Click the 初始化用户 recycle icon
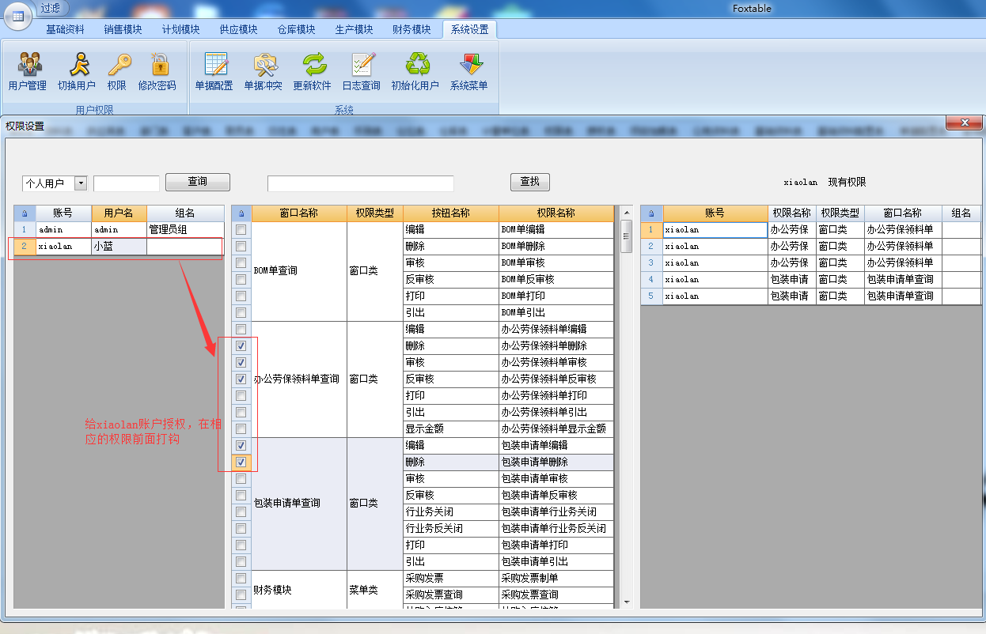 [x=415, y=72]
